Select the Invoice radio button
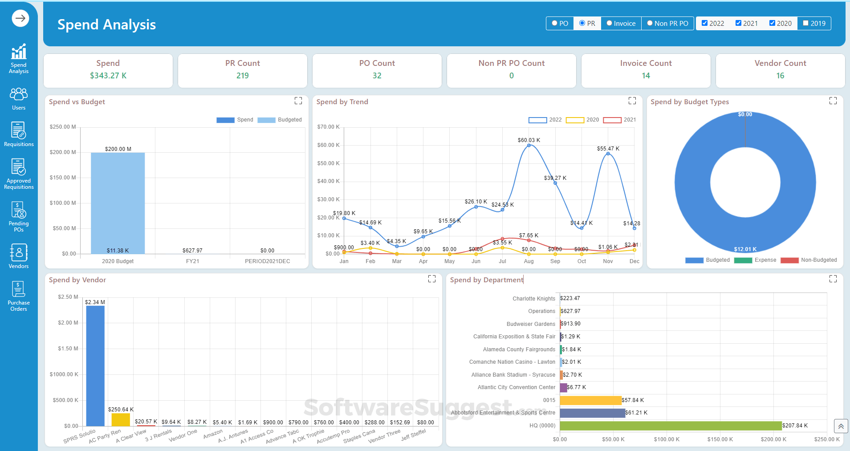850x451 pixels. tap(609, 23)
